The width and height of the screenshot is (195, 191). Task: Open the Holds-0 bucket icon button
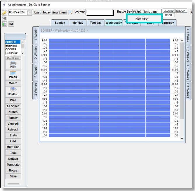click(x=13, y=92)
